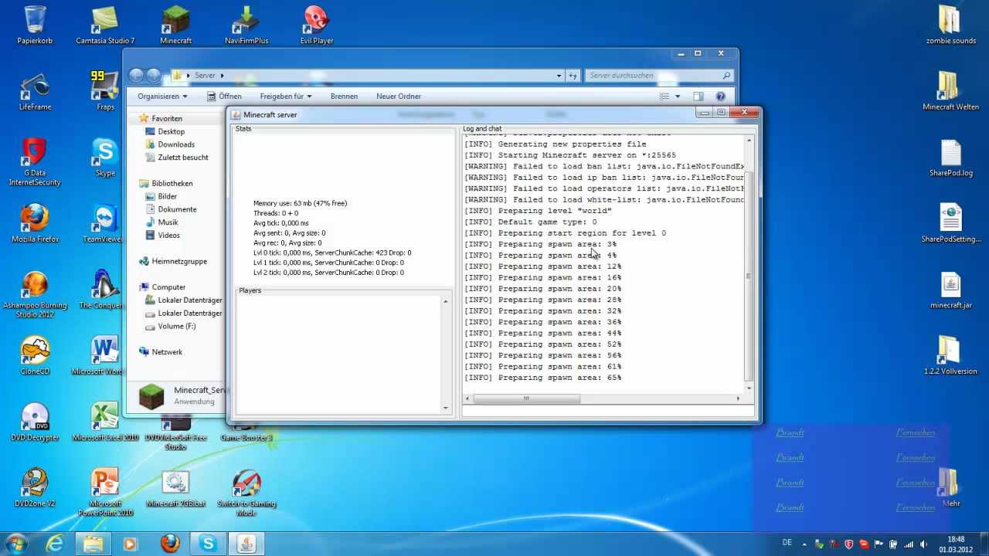Open the Papierkorb desktop icon

[35, 25]
